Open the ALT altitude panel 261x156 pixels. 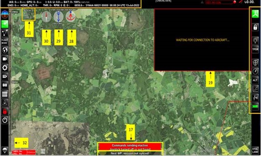255,80
